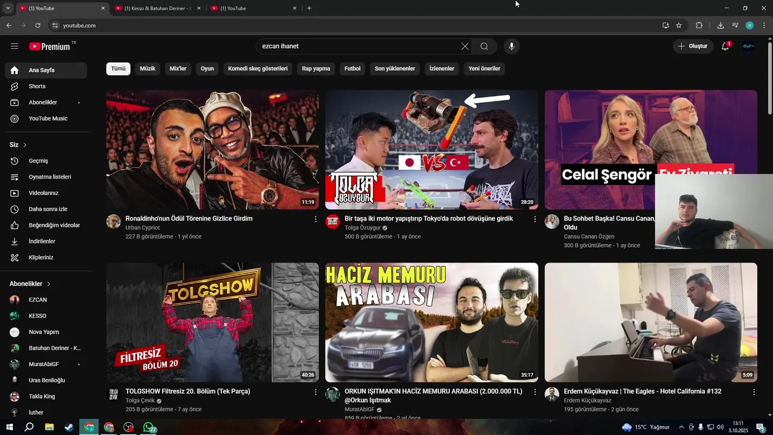Screen dimensions: 773x435
Task: Open Haciz Memuru Arabası thumbnail
Action: tap(432, 322)
